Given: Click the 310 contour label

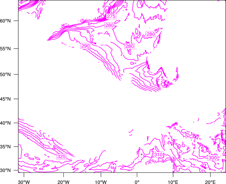Looking at the screenshot, I should pyautogui.click(x=158, y=155).
